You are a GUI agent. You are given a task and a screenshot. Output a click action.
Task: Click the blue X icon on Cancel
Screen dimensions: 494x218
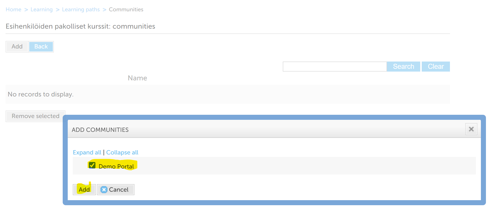(x=104, y=190)
